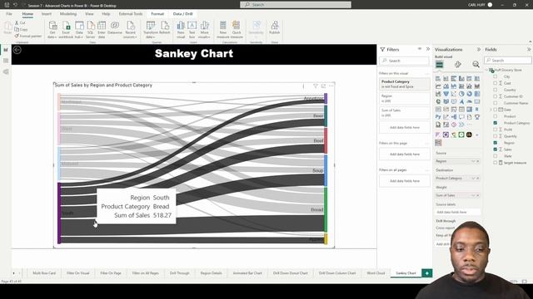Select the pie chart visual icon

tap(461, 94)
